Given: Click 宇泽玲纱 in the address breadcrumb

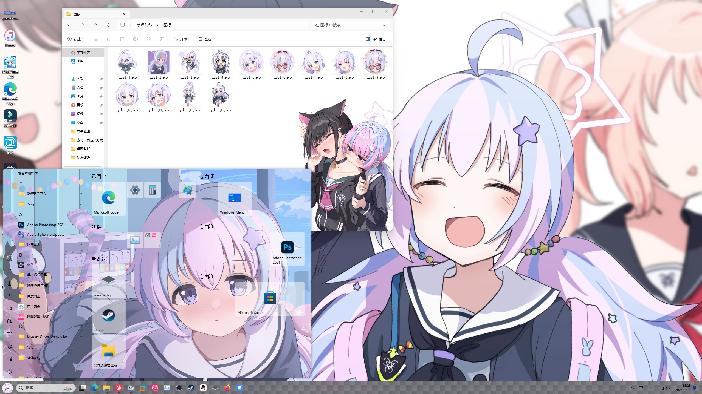Looking at the screenshot, I should (144, 25).
